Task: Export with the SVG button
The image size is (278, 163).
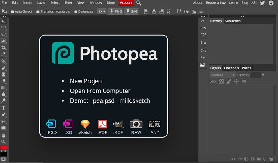Action: (131, 11)
